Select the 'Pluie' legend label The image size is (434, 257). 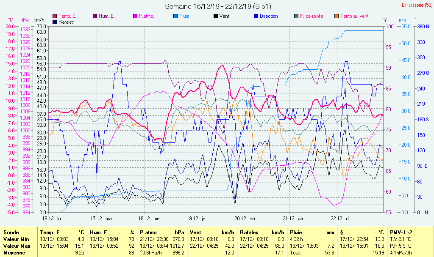(184, 16)
